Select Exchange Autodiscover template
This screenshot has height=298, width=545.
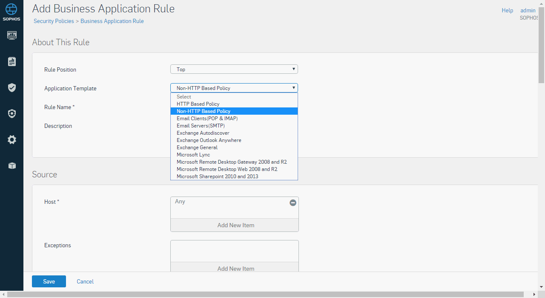click(x=234, y=133)
